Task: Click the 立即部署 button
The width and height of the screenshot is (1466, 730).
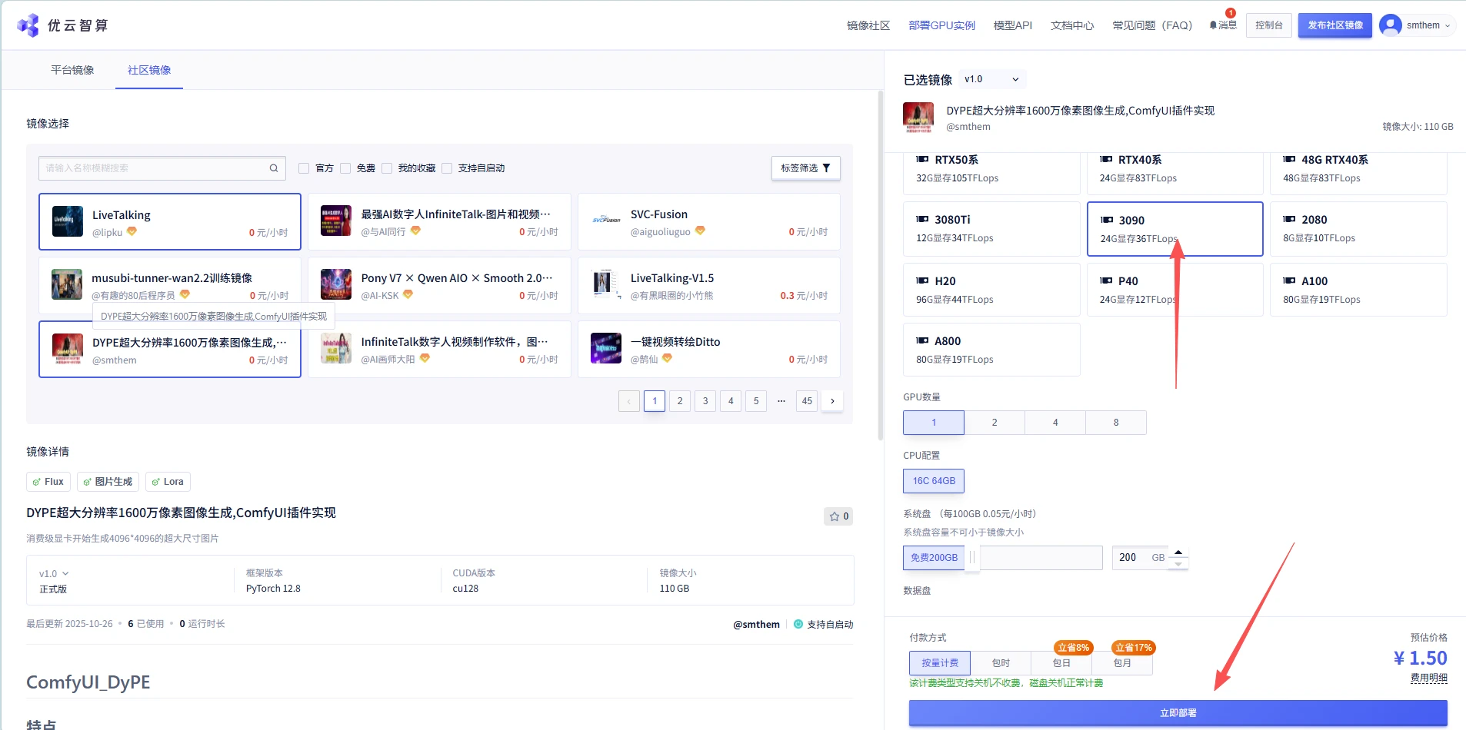Action: pos(1178,713)
